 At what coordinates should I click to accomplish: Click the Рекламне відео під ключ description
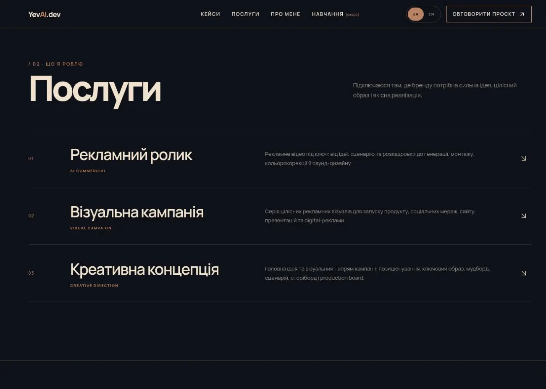pos(370,159)
